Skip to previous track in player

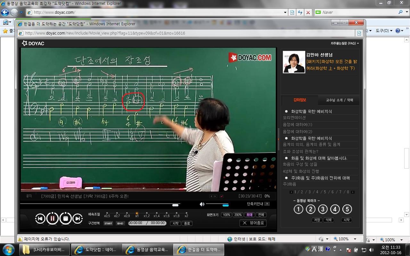point(40,219)
